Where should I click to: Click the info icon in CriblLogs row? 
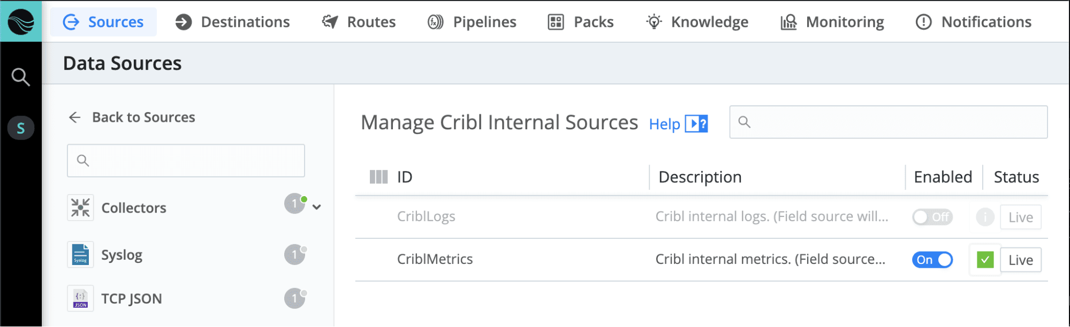point(985,217)
